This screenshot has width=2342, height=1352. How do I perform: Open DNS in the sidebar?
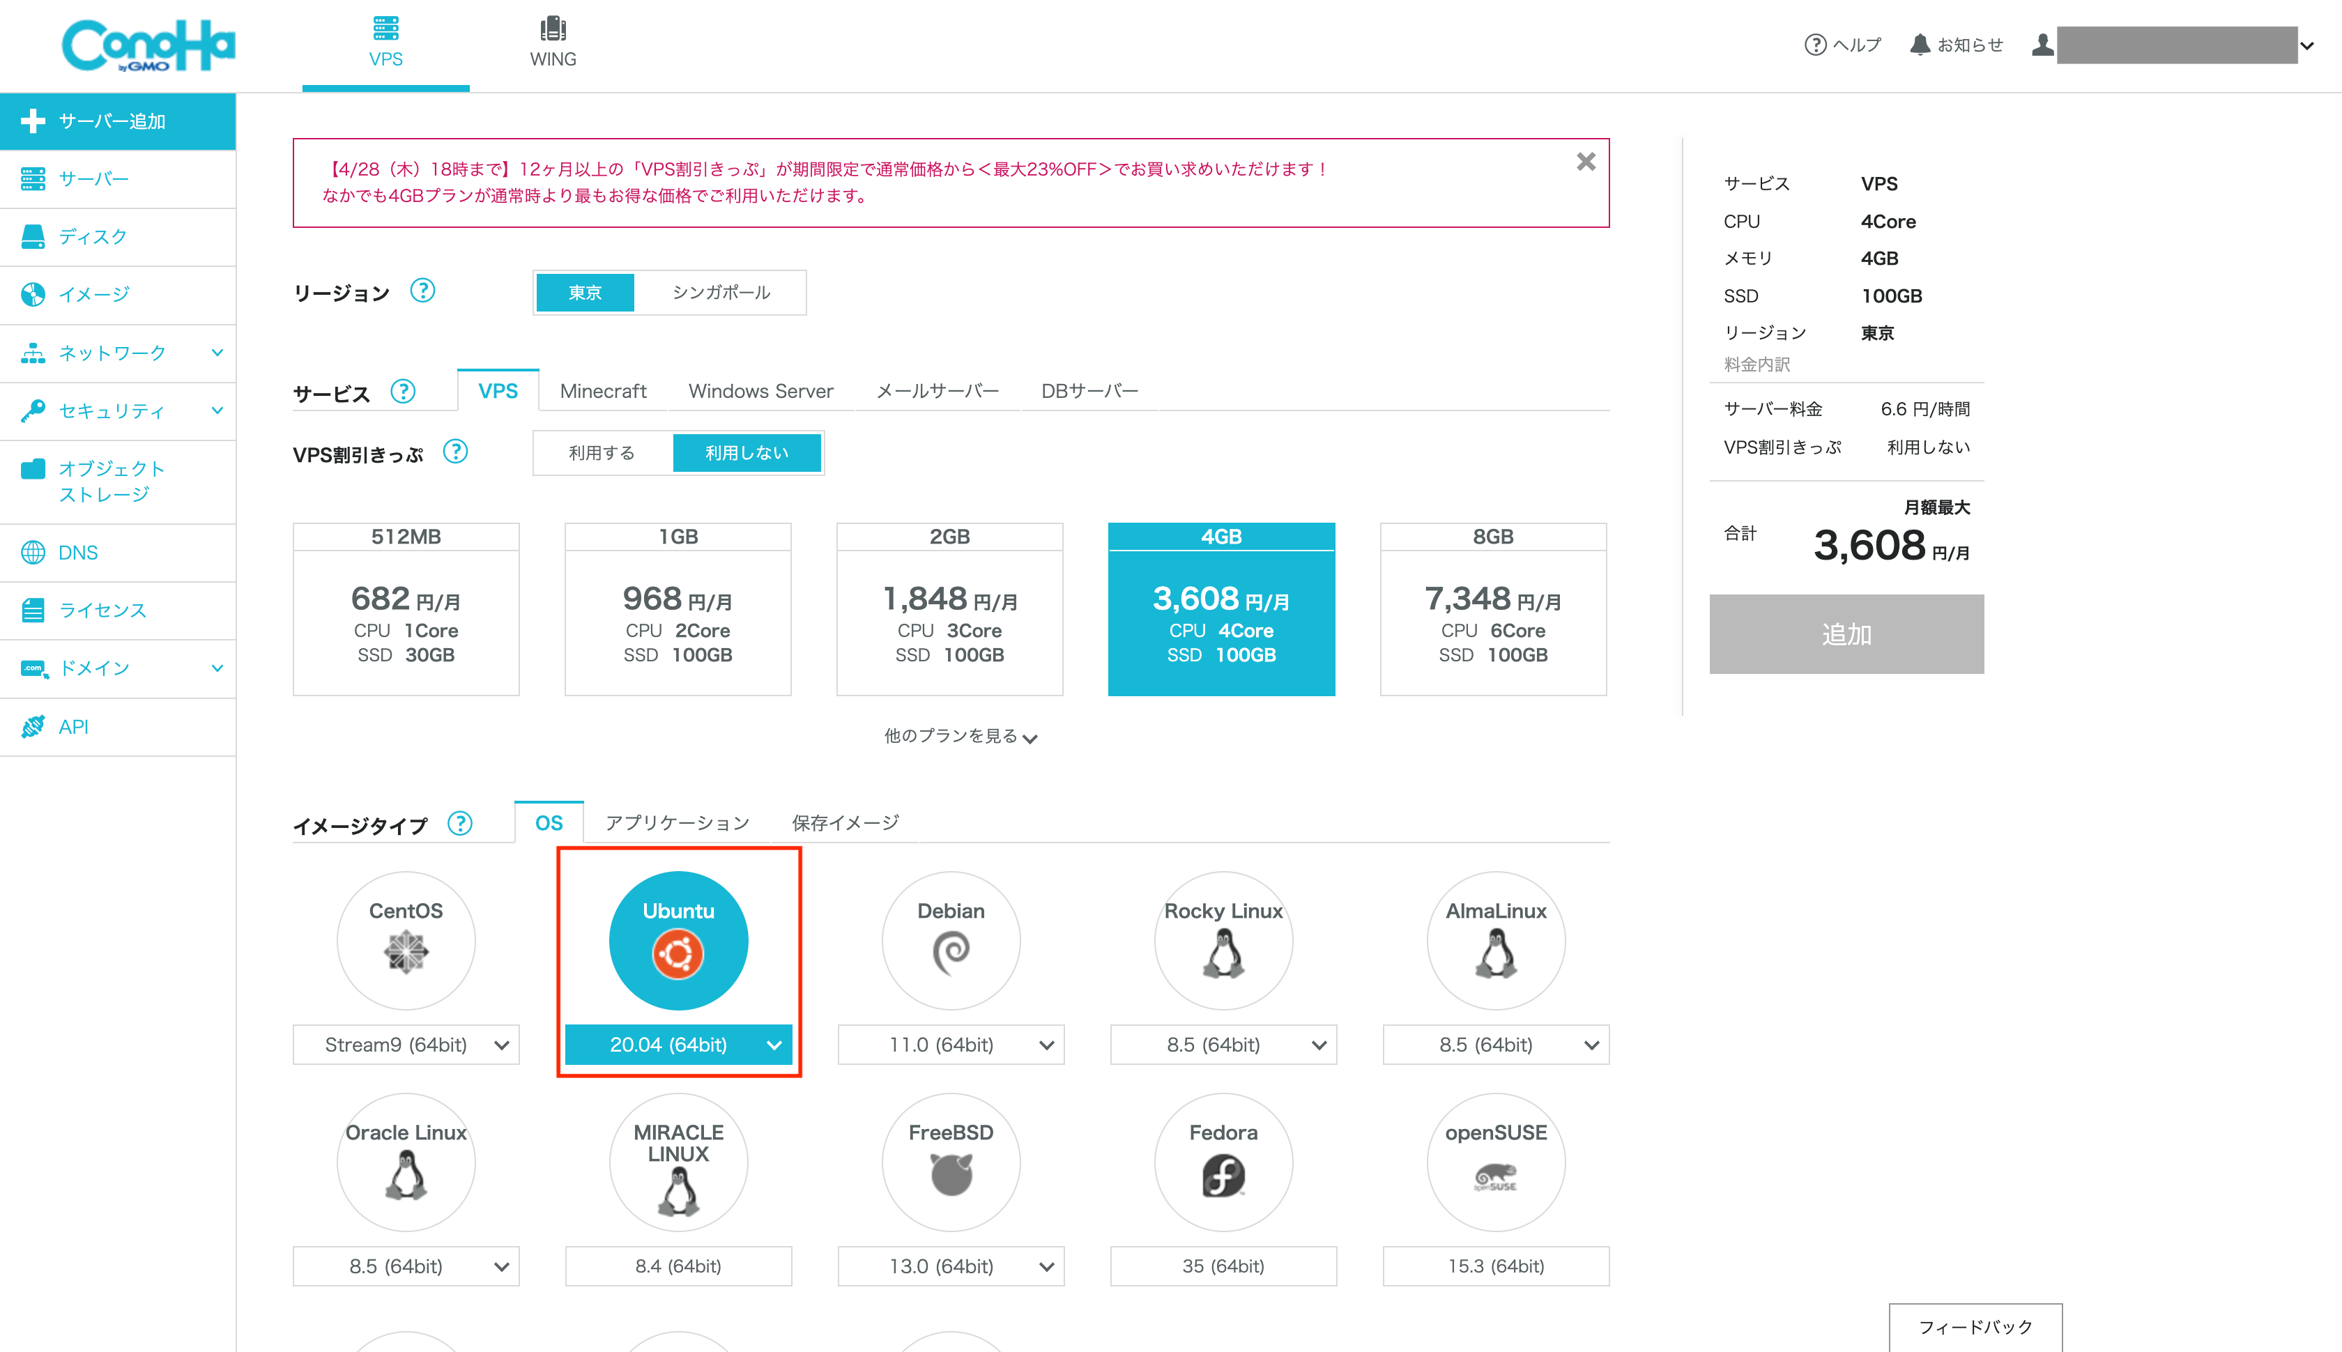(x=118, y=553)
